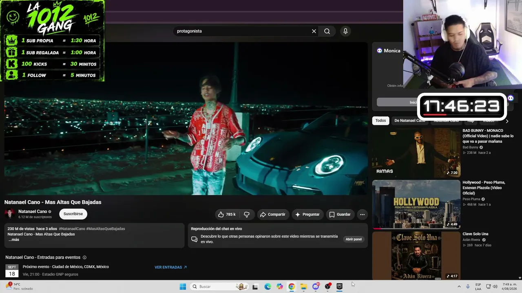The width and height of the screenshot is (522, 293).
Task: Open the Task View taskbar icon
Action: pos(255,286)
